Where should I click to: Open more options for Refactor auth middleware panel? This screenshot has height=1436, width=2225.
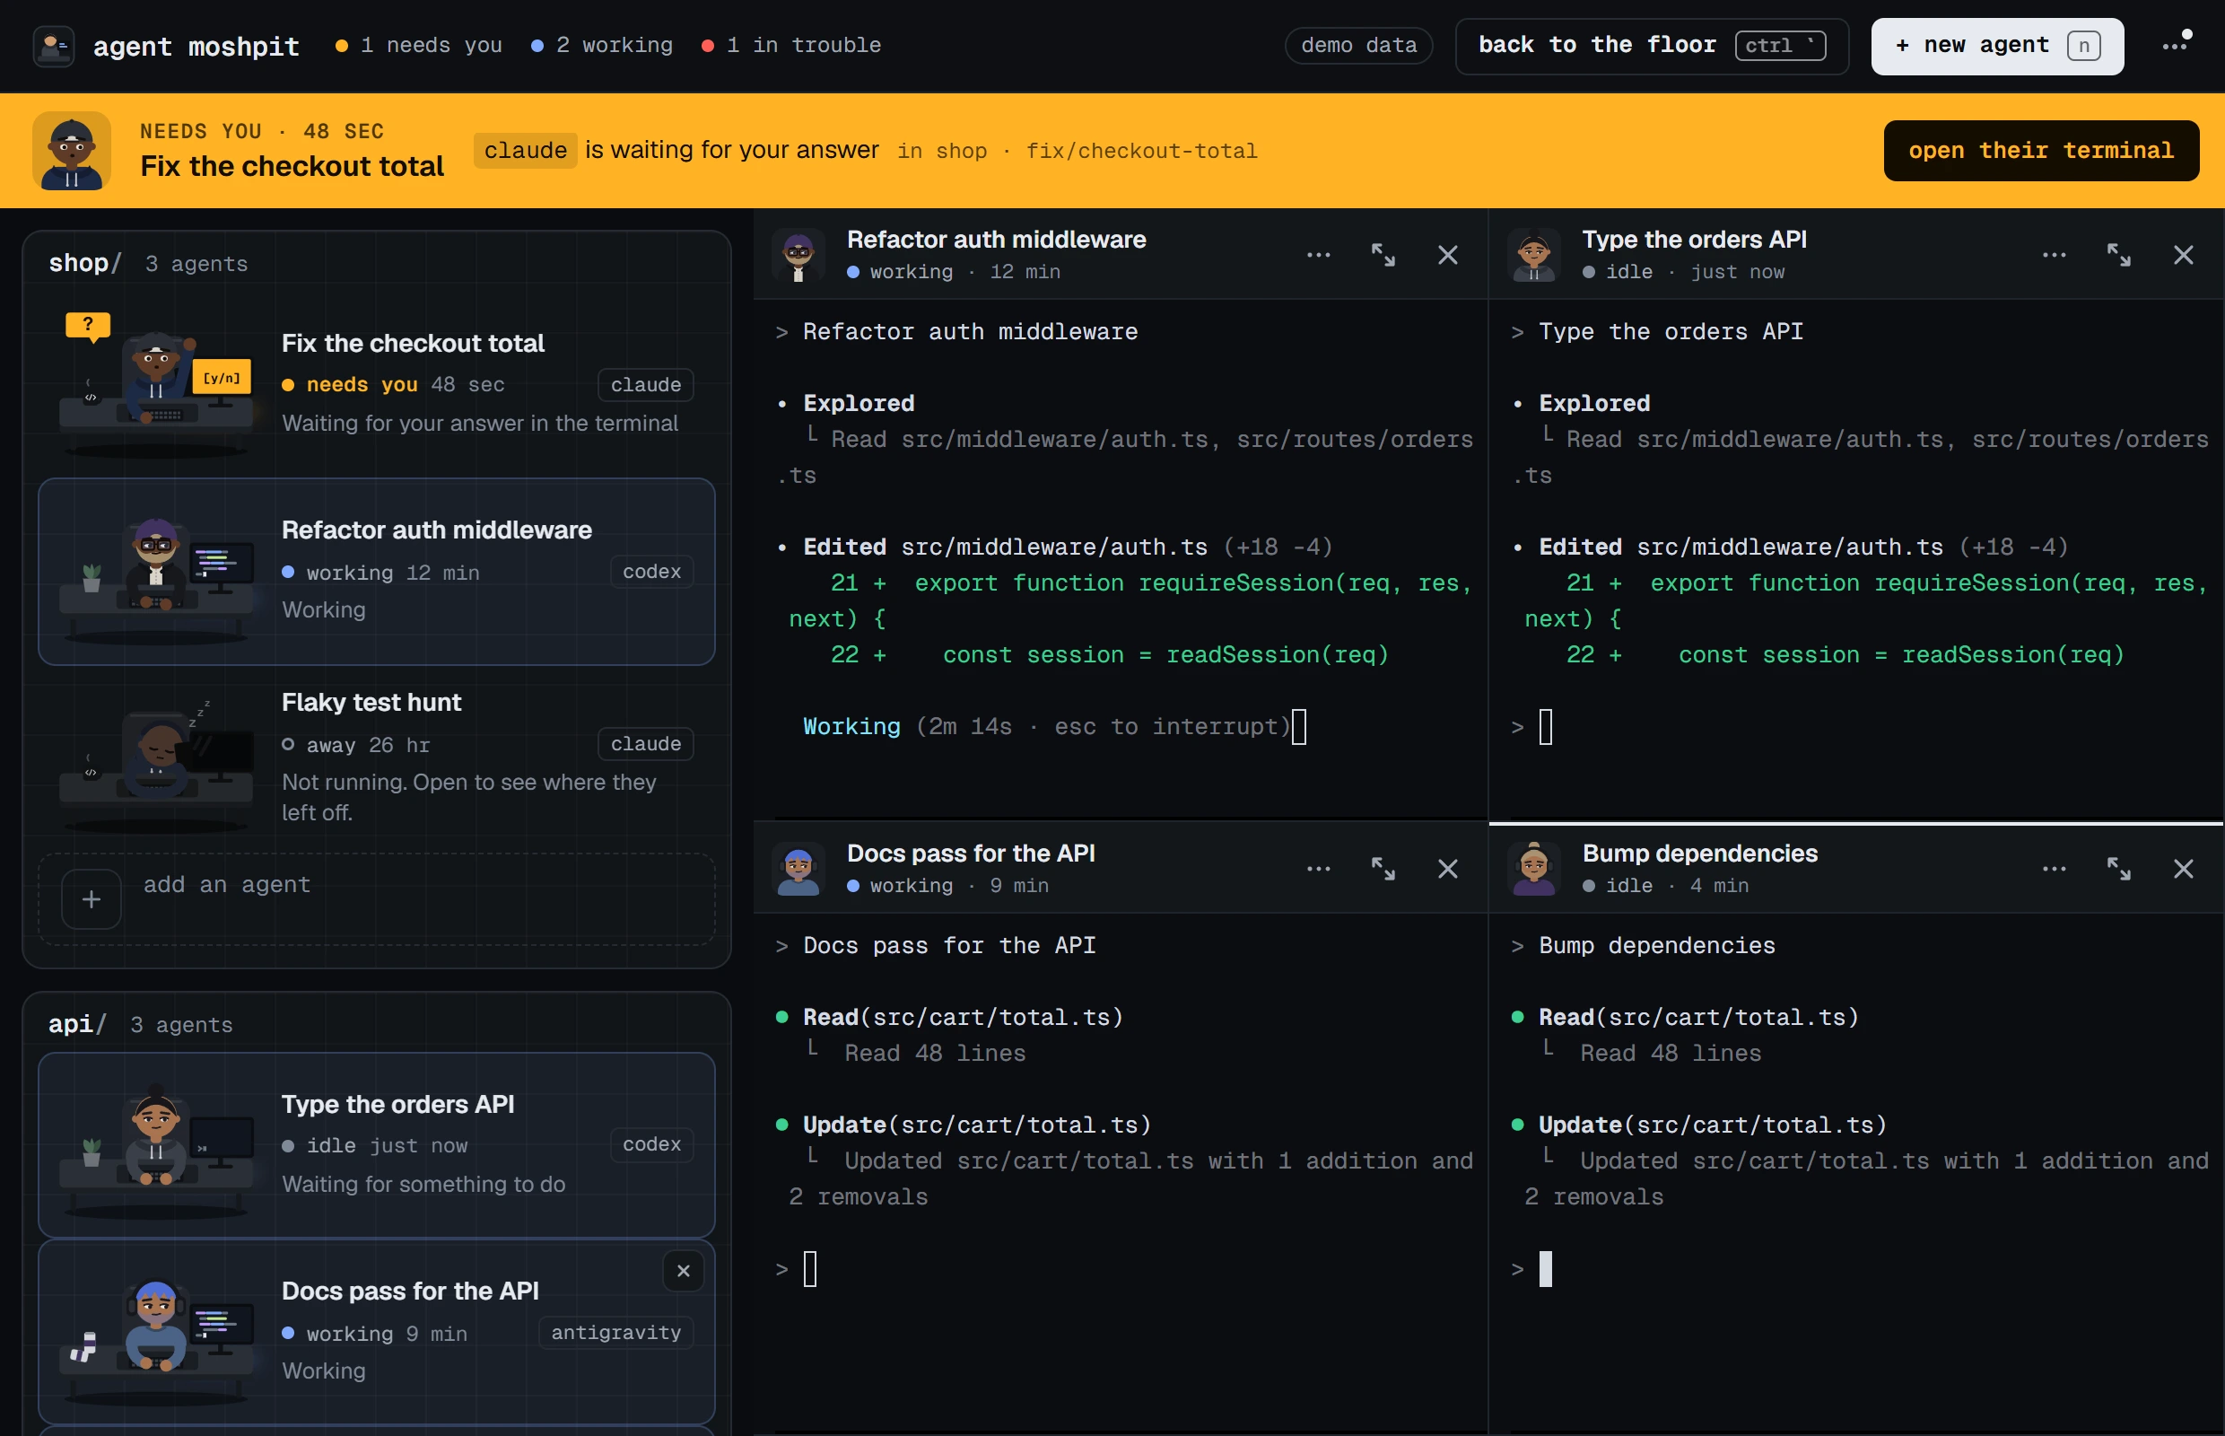tap(1318, 255)
